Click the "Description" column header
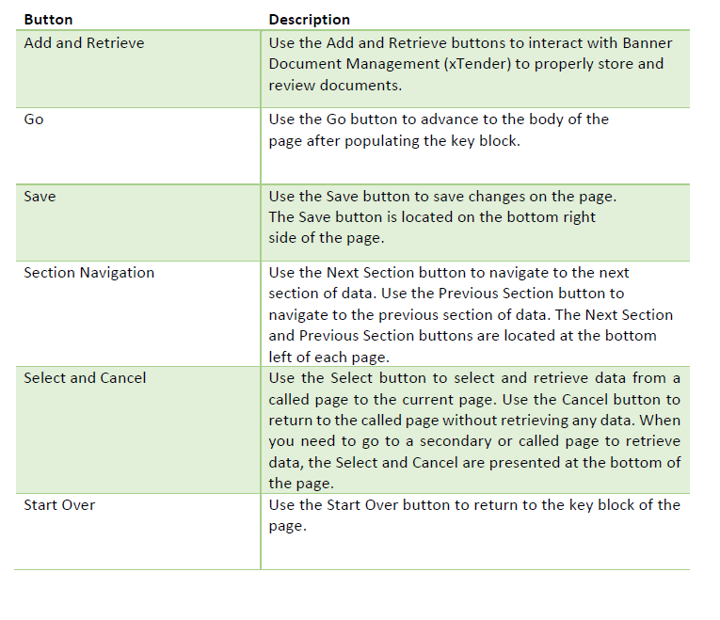 309,19
